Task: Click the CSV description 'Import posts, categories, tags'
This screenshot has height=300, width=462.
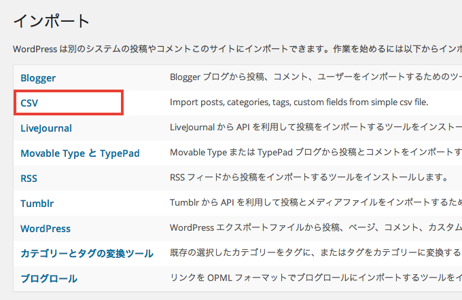Action: click(x=299, y=102)
